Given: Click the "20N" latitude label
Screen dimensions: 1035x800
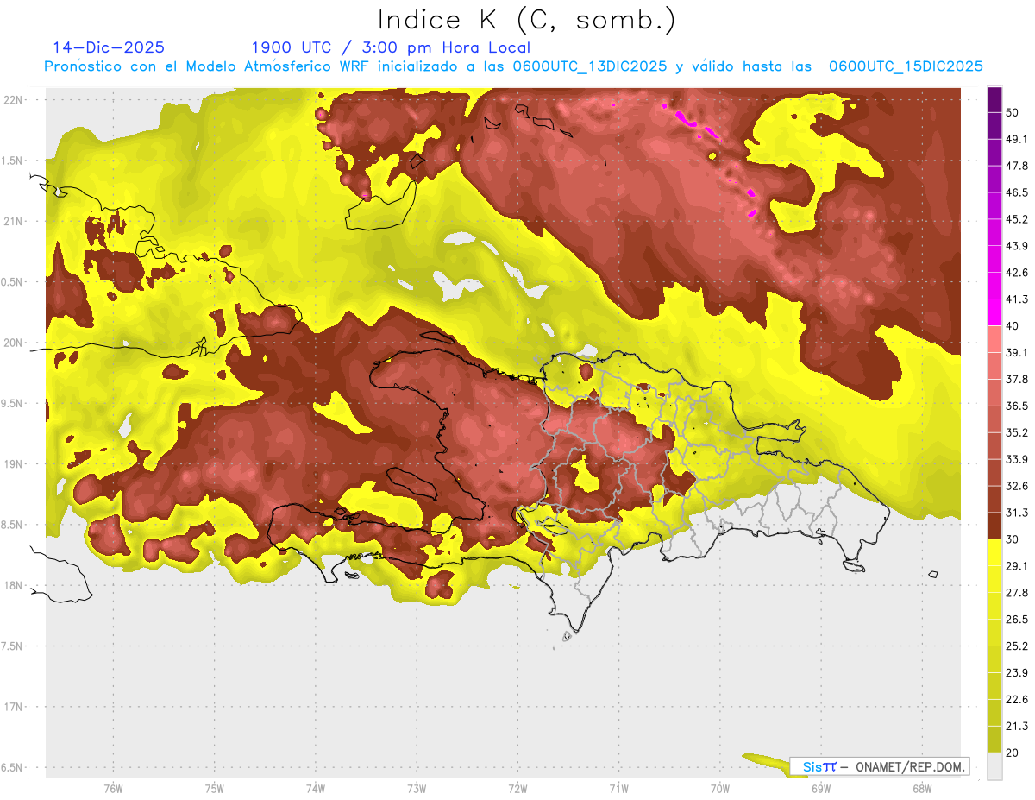Looking at the screenshot, I should pos(15,343).
